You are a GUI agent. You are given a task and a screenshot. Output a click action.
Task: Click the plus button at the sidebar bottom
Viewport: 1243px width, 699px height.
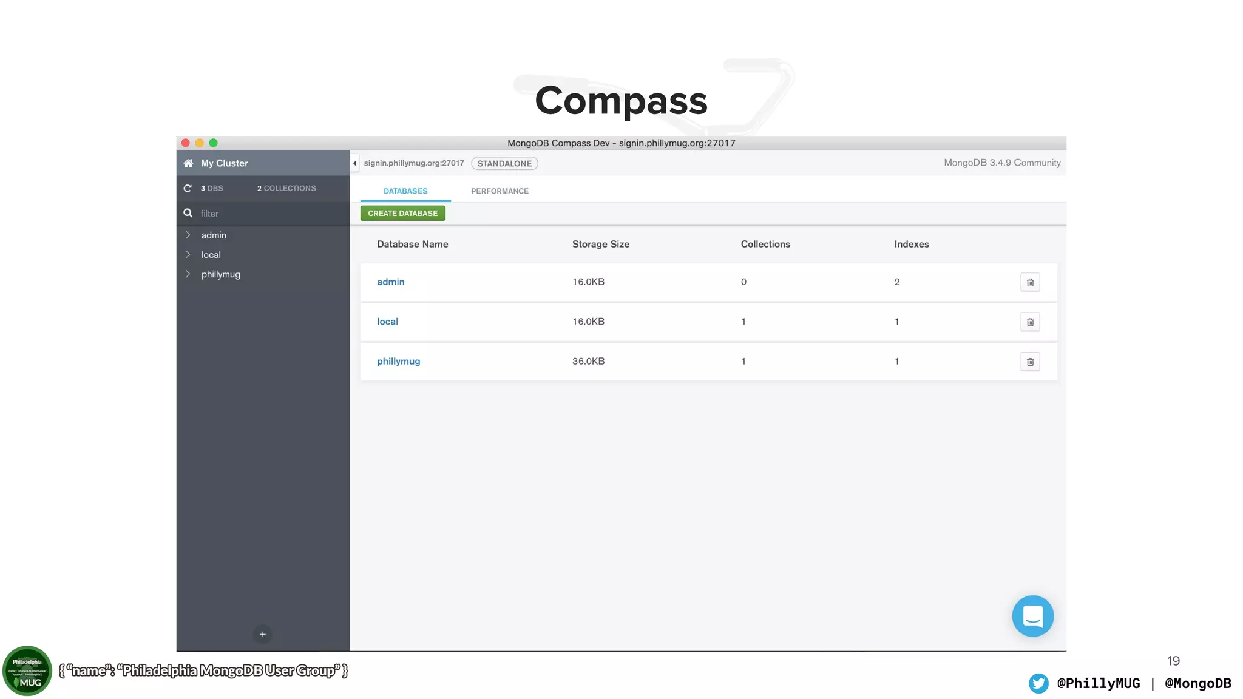coord(263,634)
